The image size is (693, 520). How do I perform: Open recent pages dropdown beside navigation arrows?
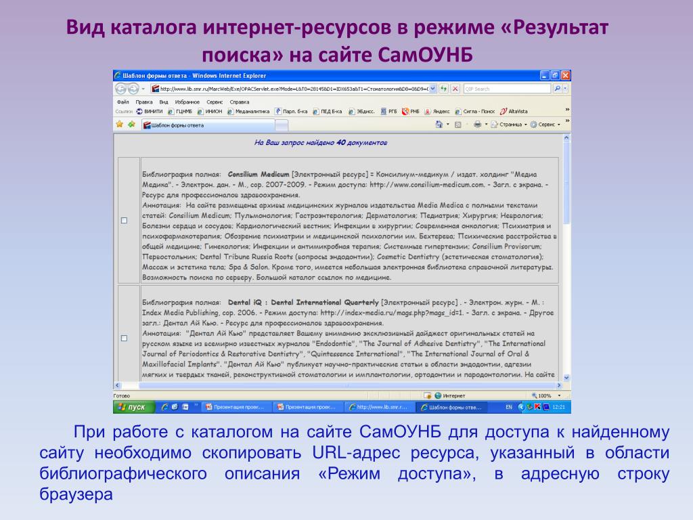(x=143, y=89)
